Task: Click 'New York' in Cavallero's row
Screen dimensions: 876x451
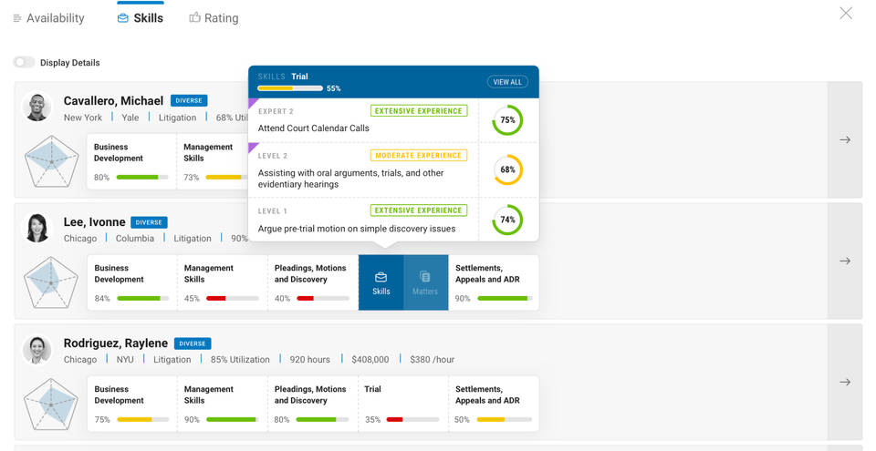Action: pos(83,118)
